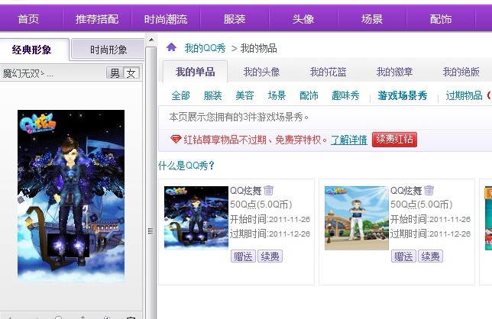The height and width of the screenshot is (319, 492).
Task: Click 续费红钻 red button
Action: (x=394, y=140)
